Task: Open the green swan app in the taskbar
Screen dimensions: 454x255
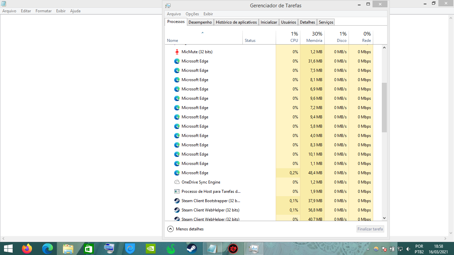Action: click(x=171, y=249)
